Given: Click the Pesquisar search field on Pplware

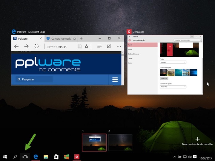Looking at the screenshot, I should pos(34,79).
